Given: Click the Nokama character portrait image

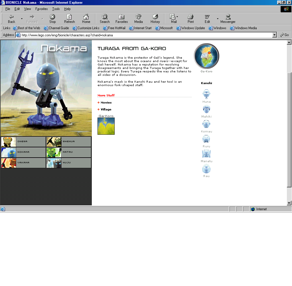Looking at the screenshot, I should (46, 88).
